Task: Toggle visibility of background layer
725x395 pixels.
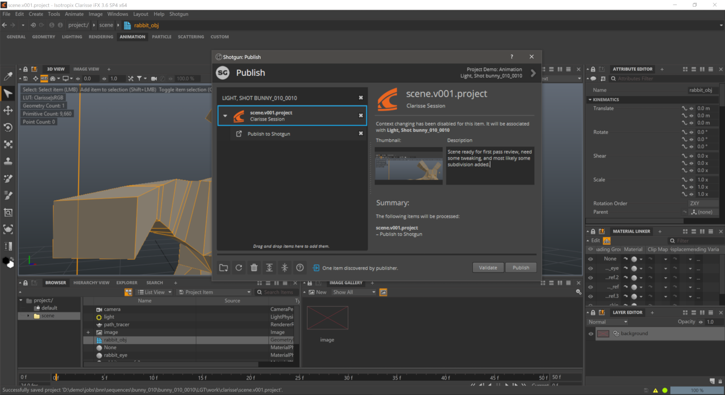Action: pyautogui.click(x=591, y=334)
